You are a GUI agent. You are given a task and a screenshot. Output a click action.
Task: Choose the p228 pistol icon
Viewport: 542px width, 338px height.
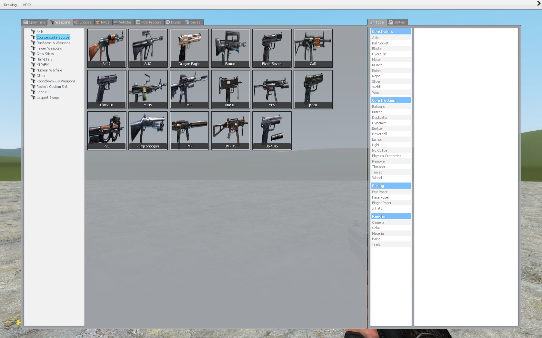313,89
